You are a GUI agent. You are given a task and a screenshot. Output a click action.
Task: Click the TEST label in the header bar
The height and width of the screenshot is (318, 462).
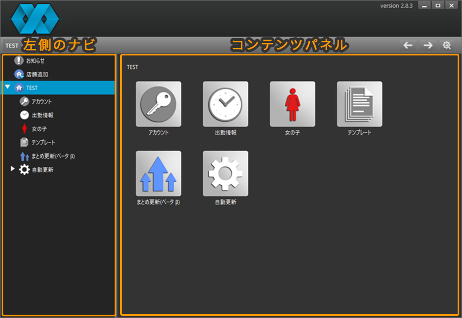pos(12,46)
